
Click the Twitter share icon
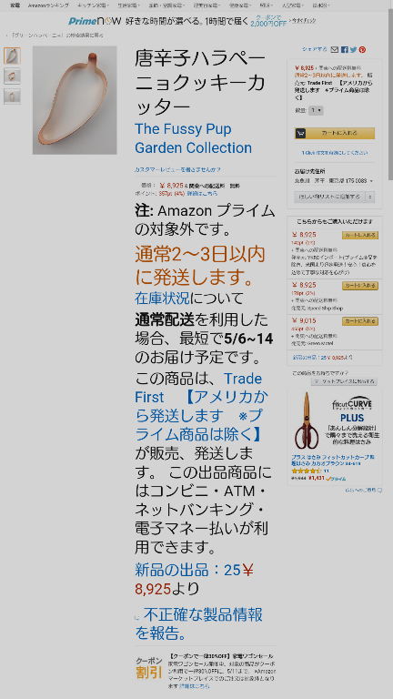click(x=353, y=49)
